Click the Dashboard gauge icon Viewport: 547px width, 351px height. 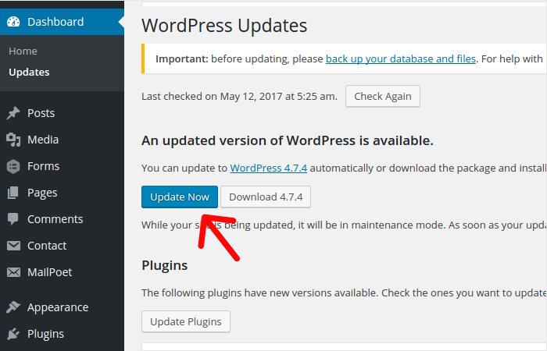tap(13, 22)
